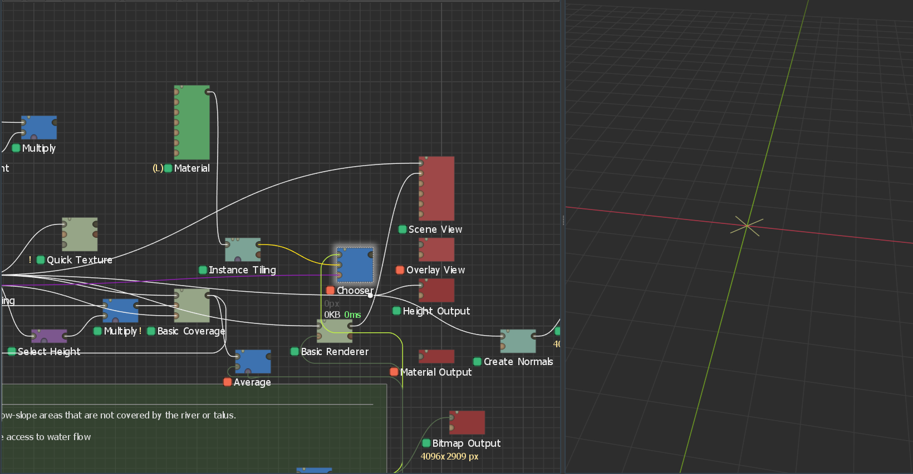Select the purple Select Height node

pyautogui.click(x=49, y=336)
